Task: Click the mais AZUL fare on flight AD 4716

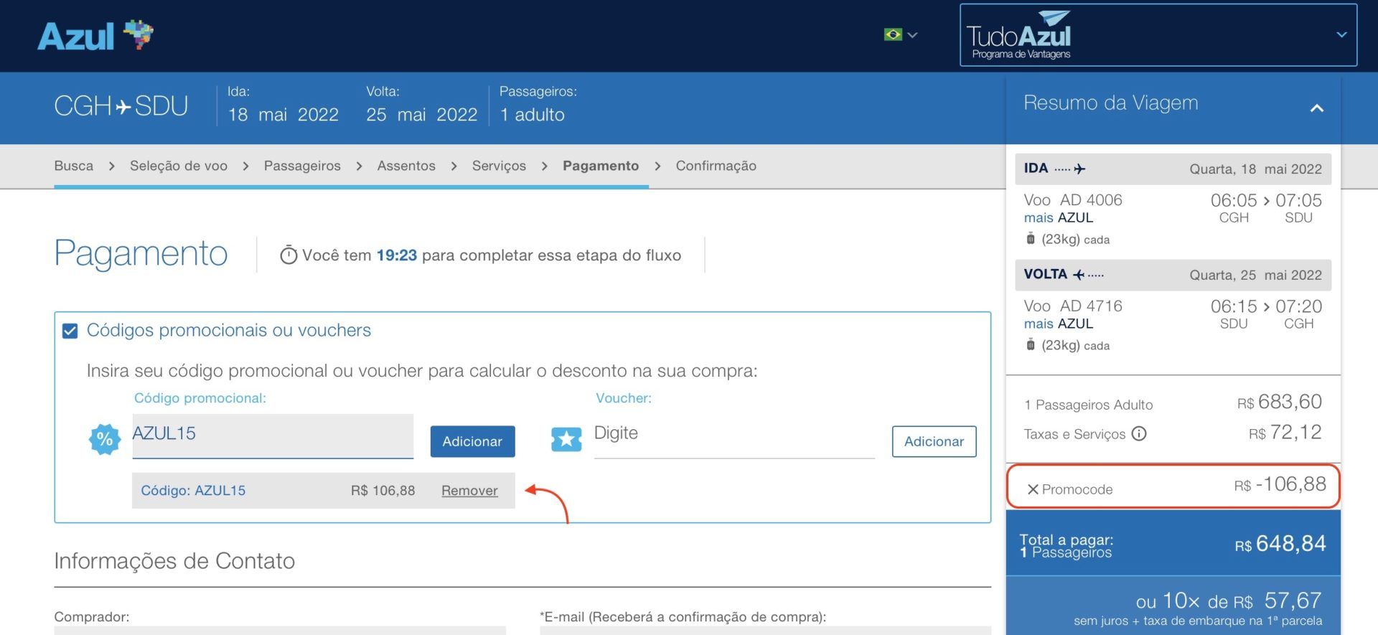Action: click(1059, 324)
